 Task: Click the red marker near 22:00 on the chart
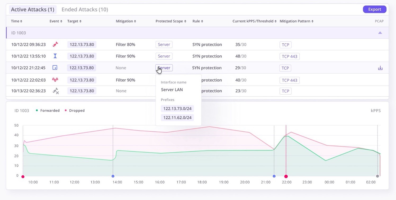(286, 176)
